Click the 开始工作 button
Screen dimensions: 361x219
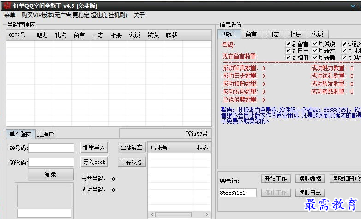276,178
